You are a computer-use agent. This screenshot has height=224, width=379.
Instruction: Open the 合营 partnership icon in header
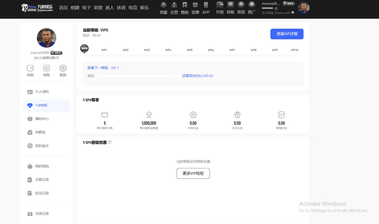(x=174, y=5)
